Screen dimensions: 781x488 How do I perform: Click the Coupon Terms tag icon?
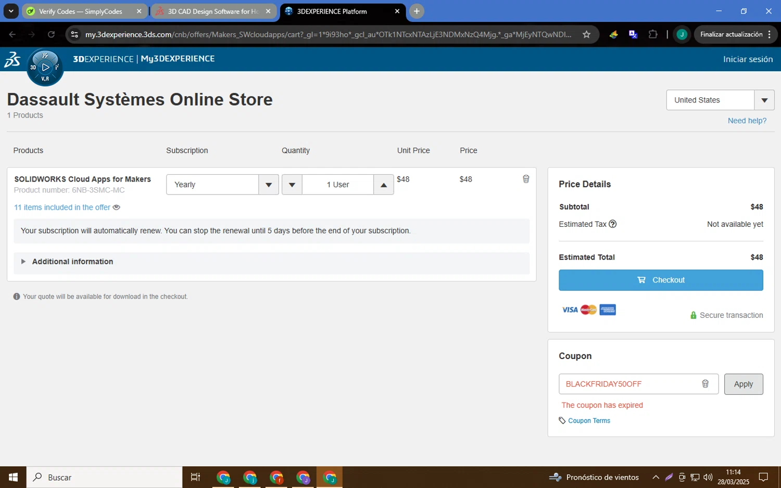coord(562,420)
